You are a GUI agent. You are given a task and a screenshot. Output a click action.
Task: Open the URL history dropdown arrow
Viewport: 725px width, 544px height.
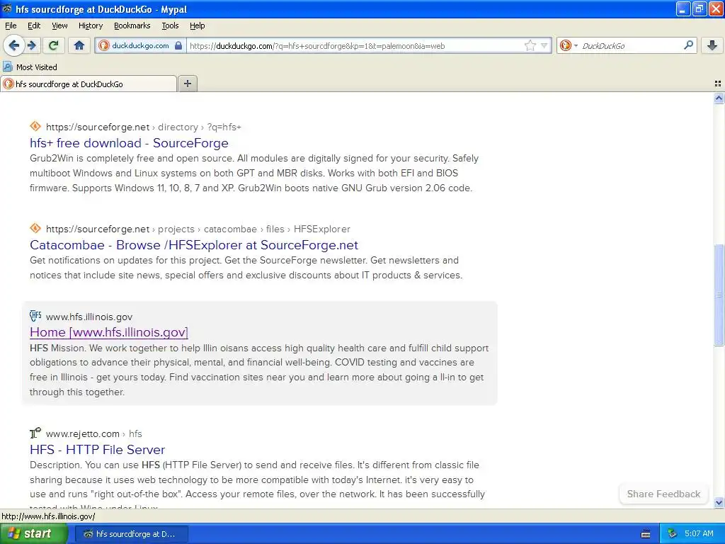[544, 46]
